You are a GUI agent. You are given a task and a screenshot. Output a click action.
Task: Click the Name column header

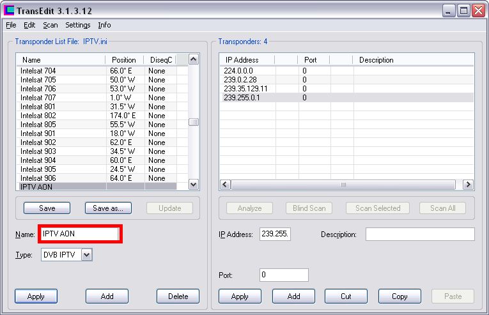tap(61, 60)
